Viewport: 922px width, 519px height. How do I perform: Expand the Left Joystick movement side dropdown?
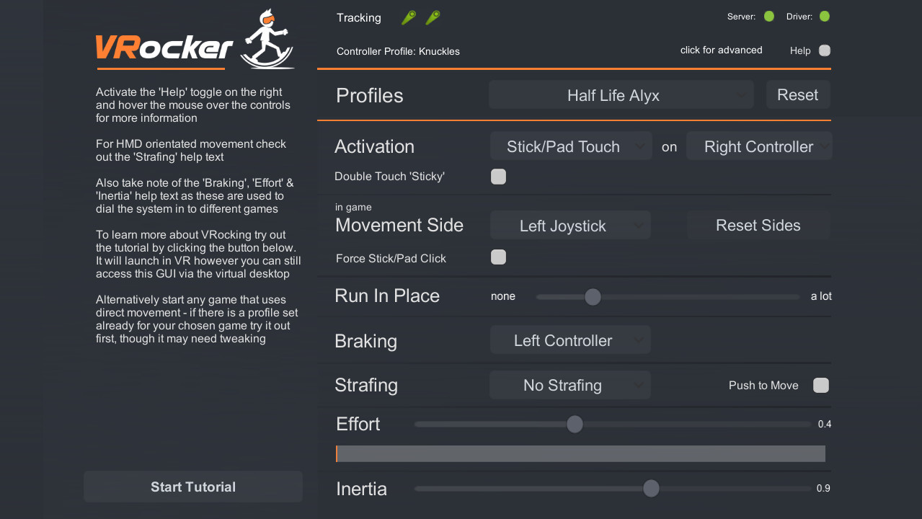tap(570, 226)
